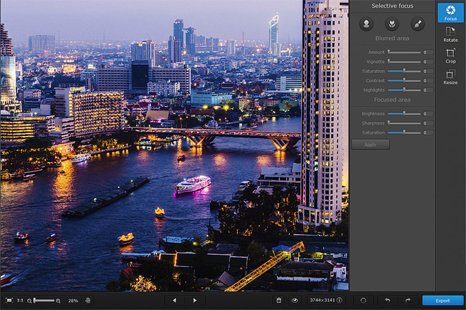Click the circular refresh icon in the bottom bar
The height and width of the screenshot is (310, 466).
pyautogui.click(x=363, y=300)
